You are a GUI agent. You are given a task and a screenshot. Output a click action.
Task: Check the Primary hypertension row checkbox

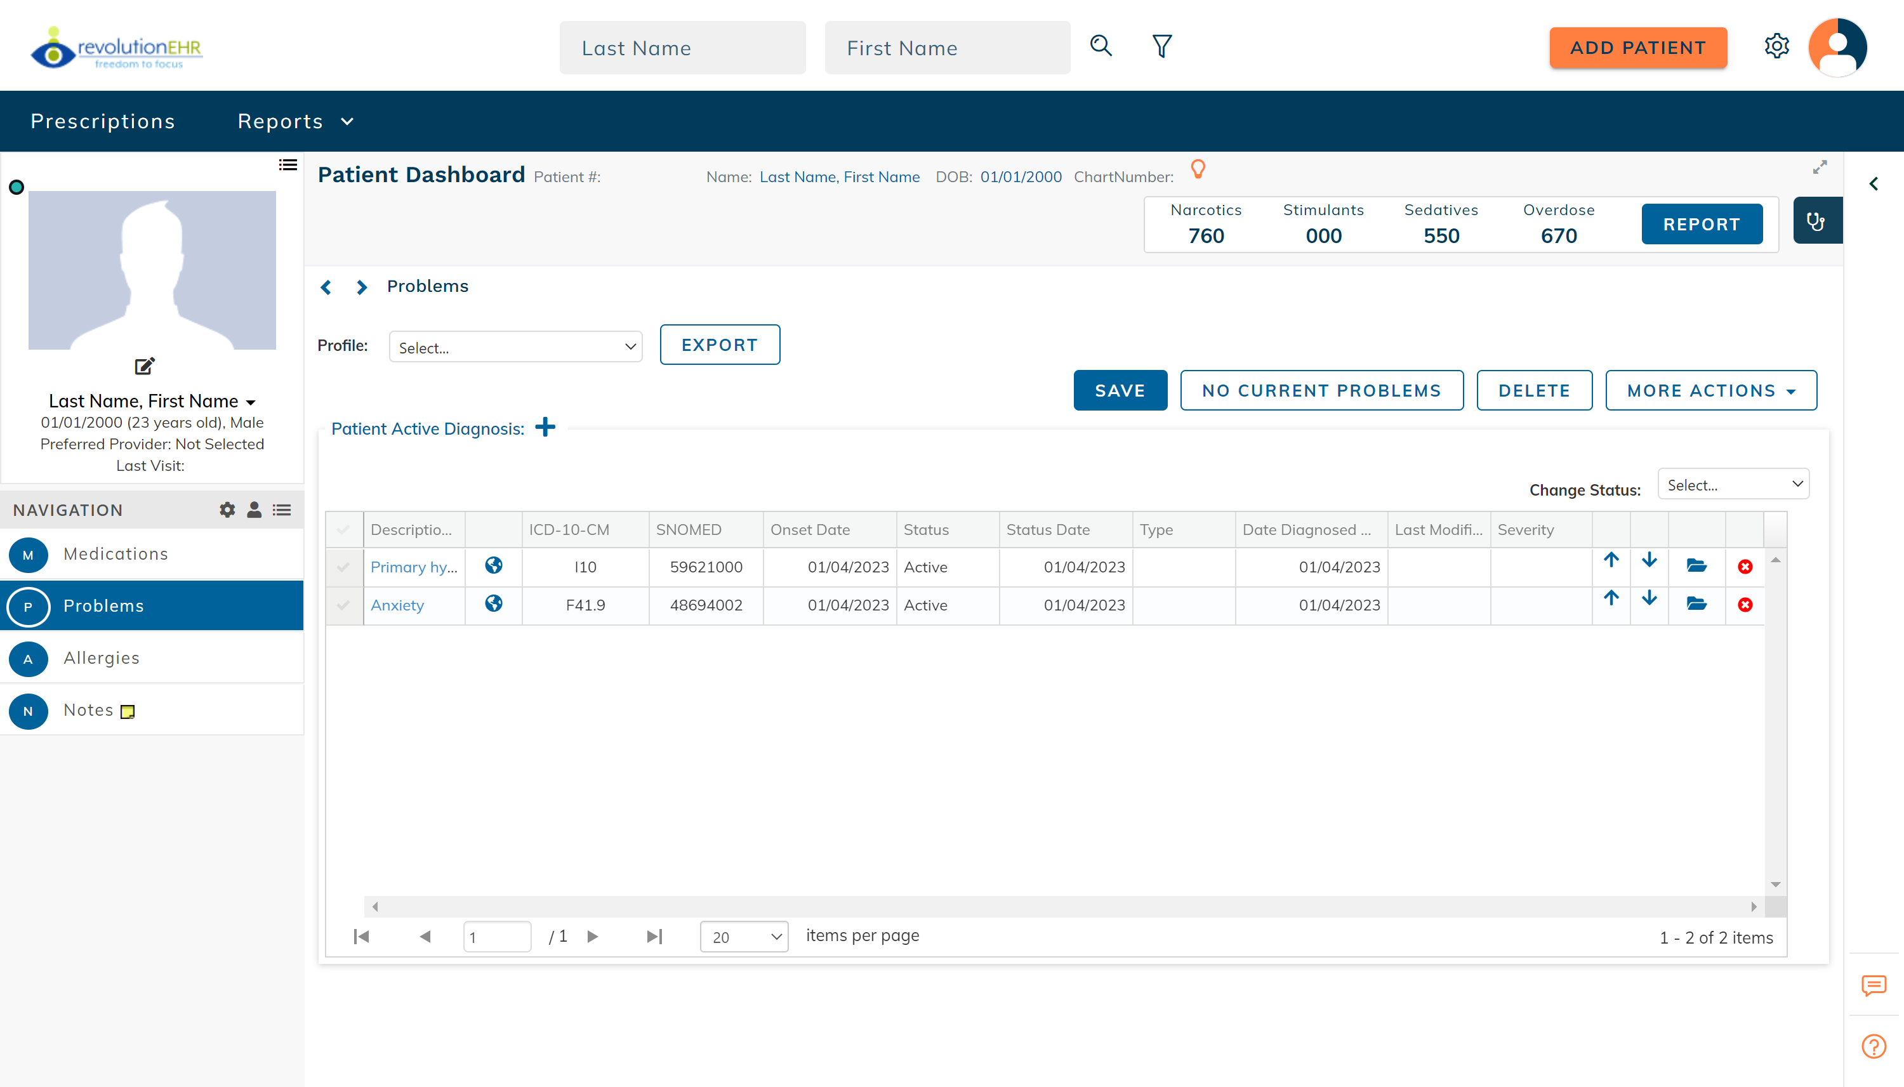344,567
